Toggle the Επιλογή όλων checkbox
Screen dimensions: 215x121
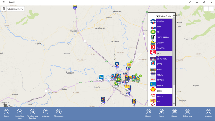pyautogui.click(x=157, y=16)
